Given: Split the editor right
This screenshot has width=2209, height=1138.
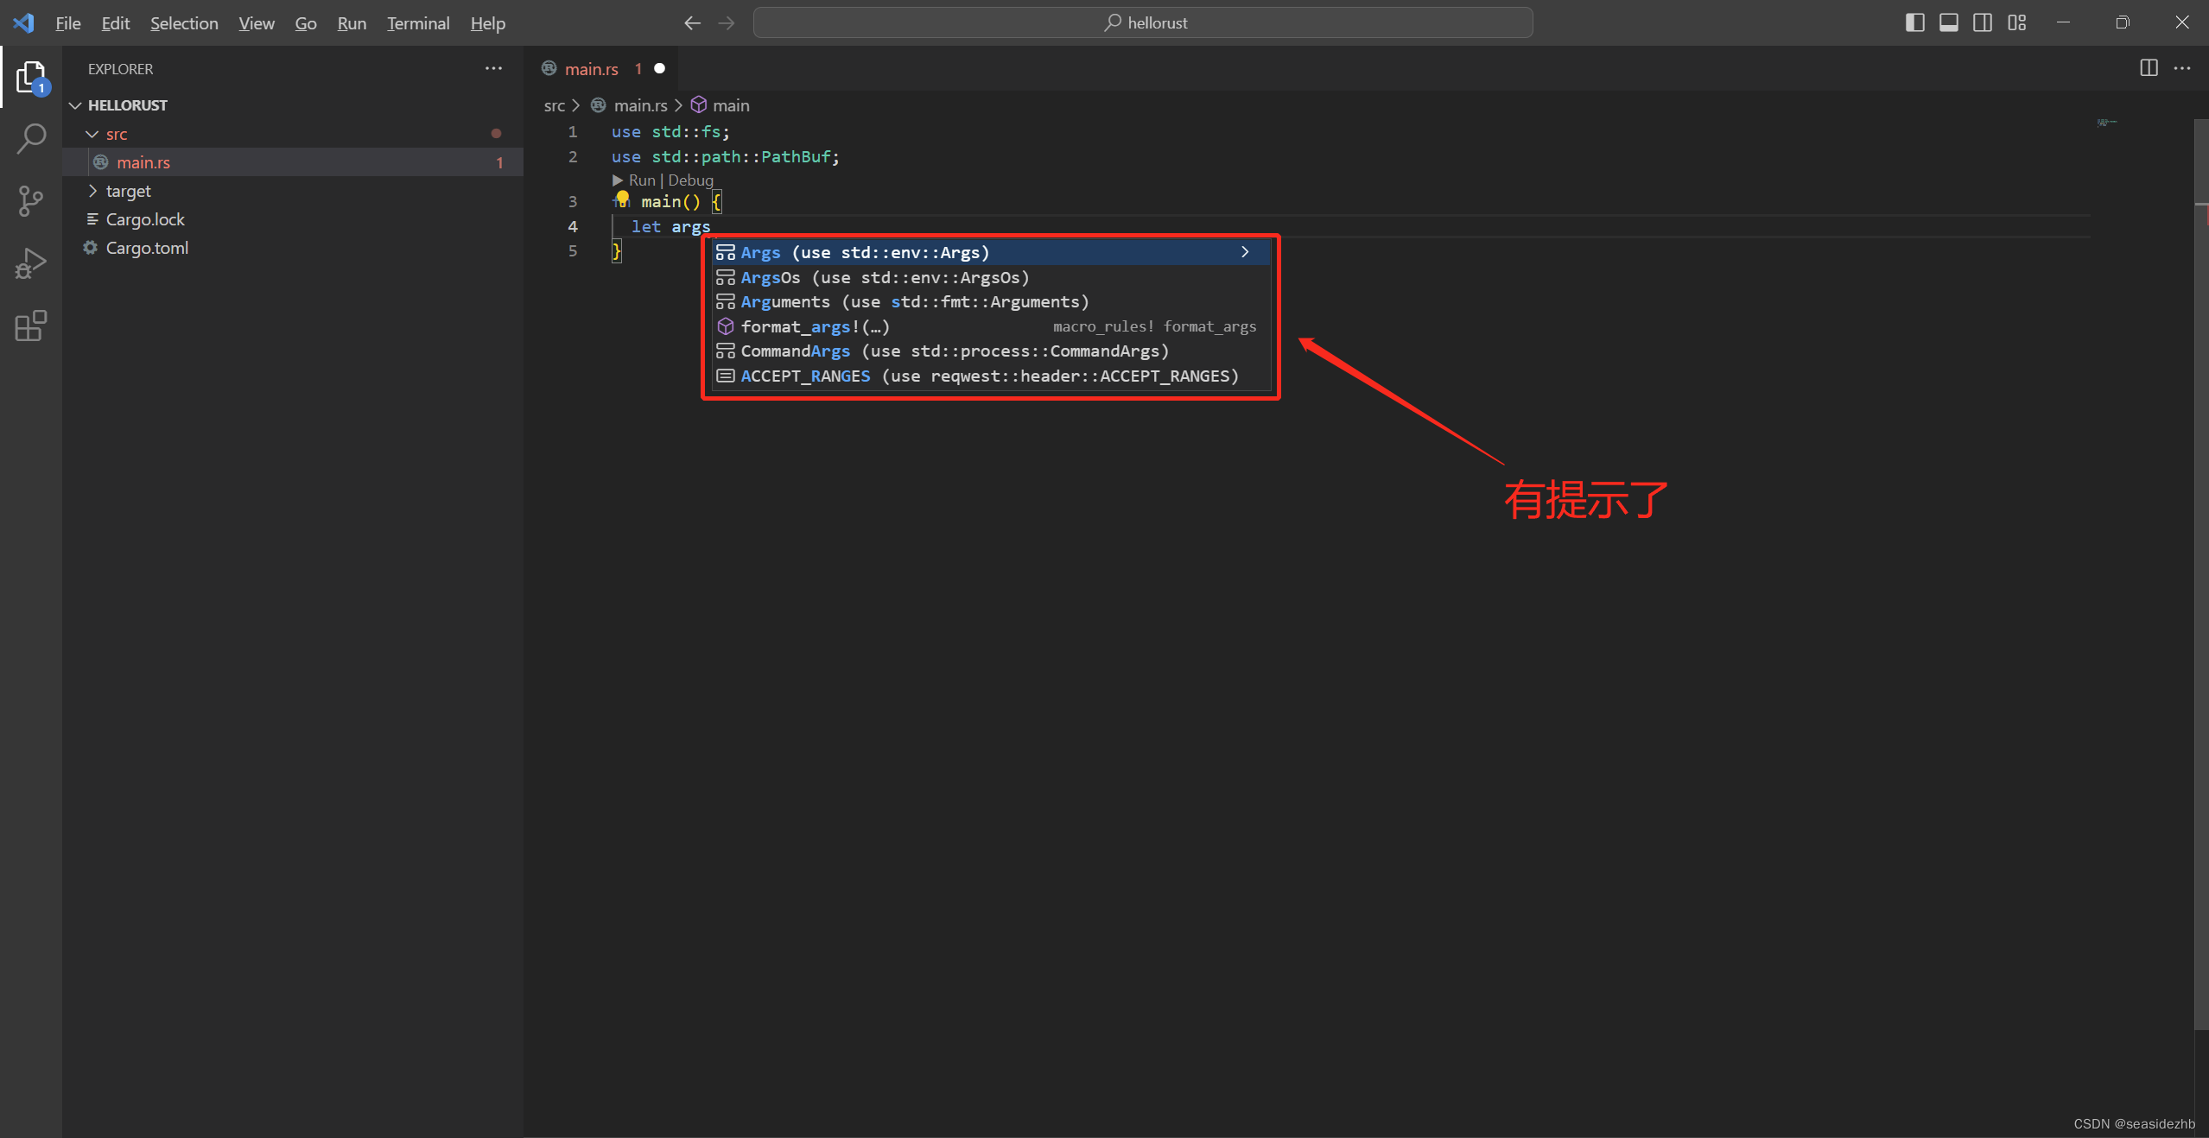Looking at the screenshot, I should 2149,68.
